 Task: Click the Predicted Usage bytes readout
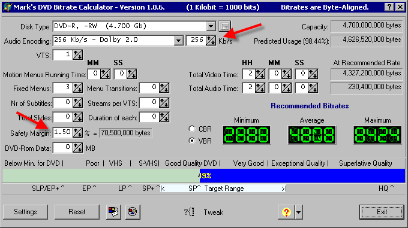tap(367, 40)
